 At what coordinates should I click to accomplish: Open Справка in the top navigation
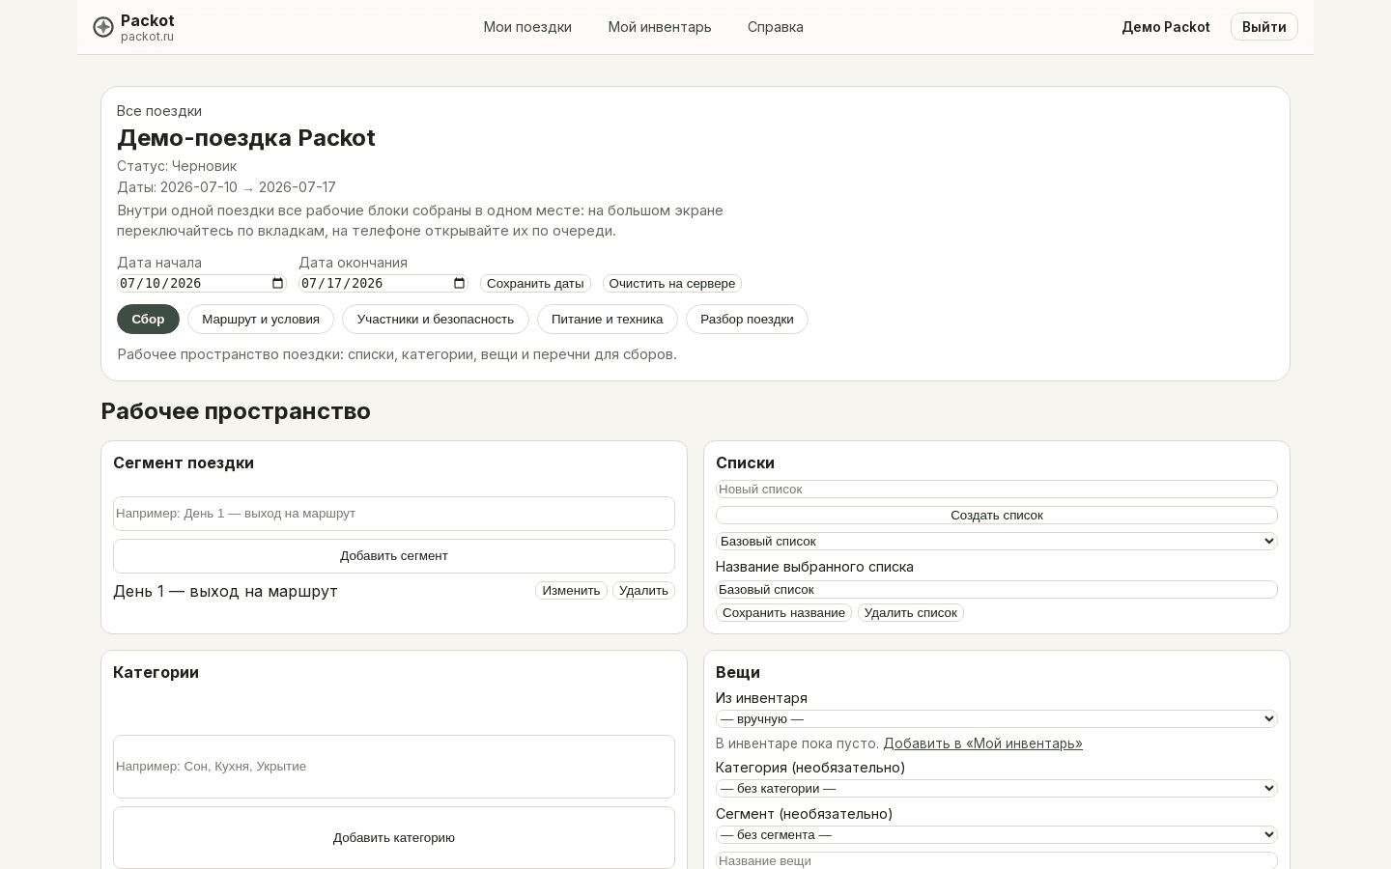[776, 27]
